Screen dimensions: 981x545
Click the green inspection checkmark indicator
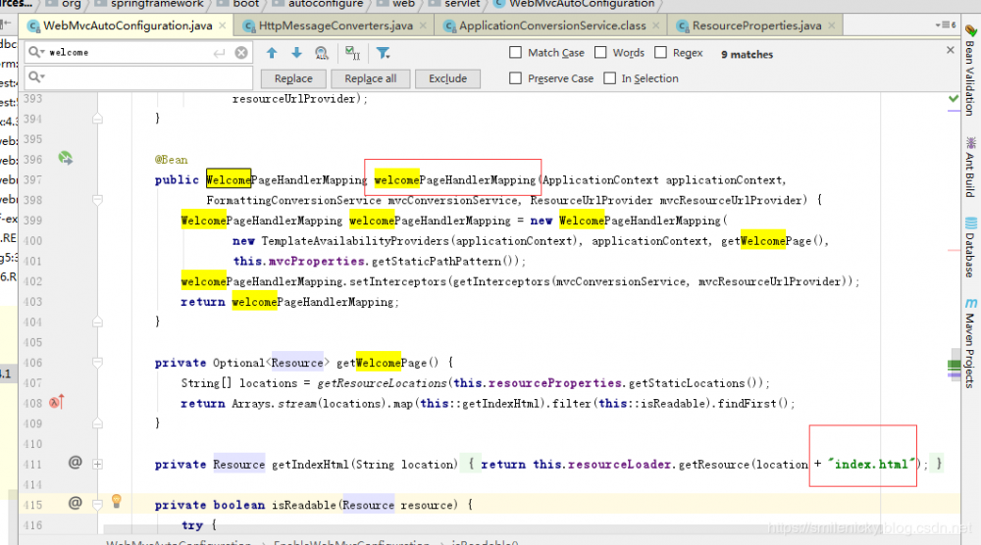point(954,98)
